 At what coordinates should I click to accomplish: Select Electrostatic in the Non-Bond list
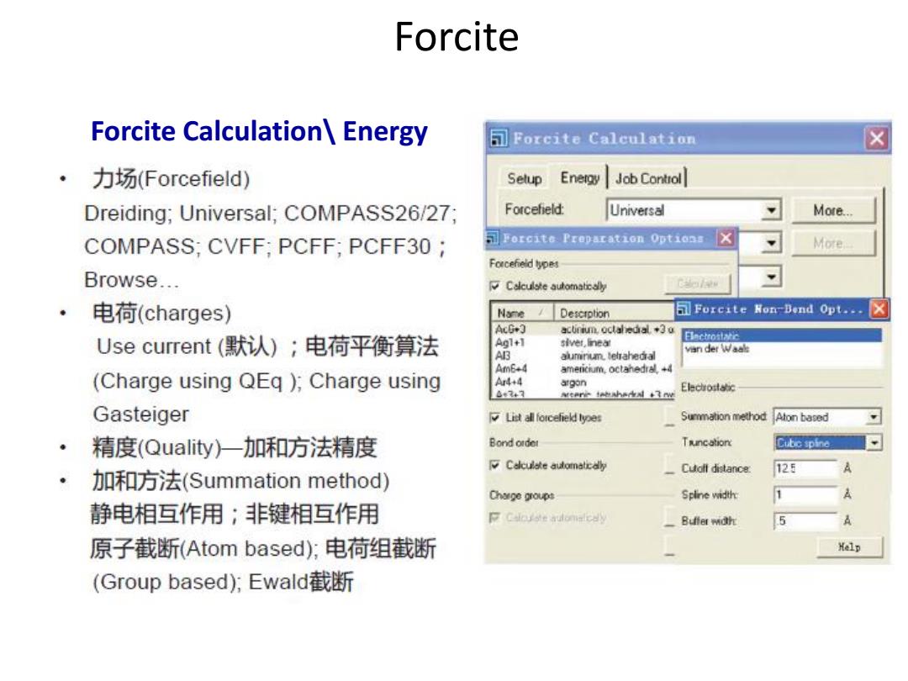pyautogui.click(x=782, y=335)
